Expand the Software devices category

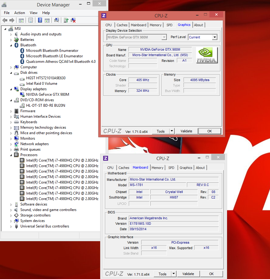click(x=11, y=205)
